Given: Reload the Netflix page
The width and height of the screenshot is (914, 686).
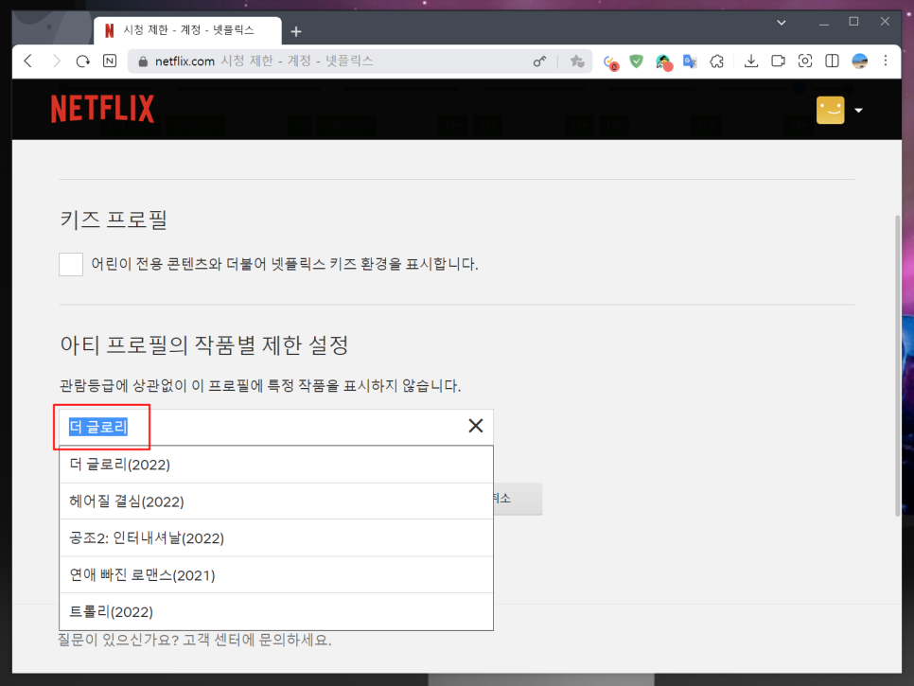Looking at the screenshot, I should pyautogui.click(x=82, y=61).
